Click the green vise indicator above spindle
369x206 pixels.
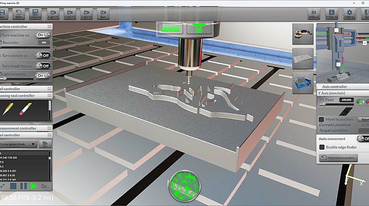[x=171, y=29]
